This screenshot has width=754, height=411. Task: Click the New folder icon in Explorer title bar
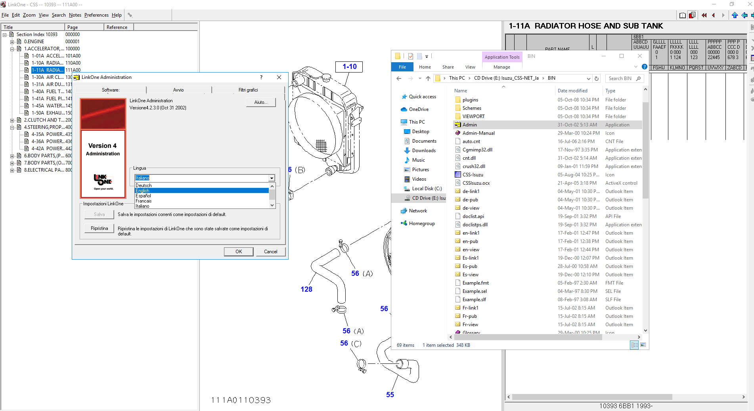(x=419, y=56)
